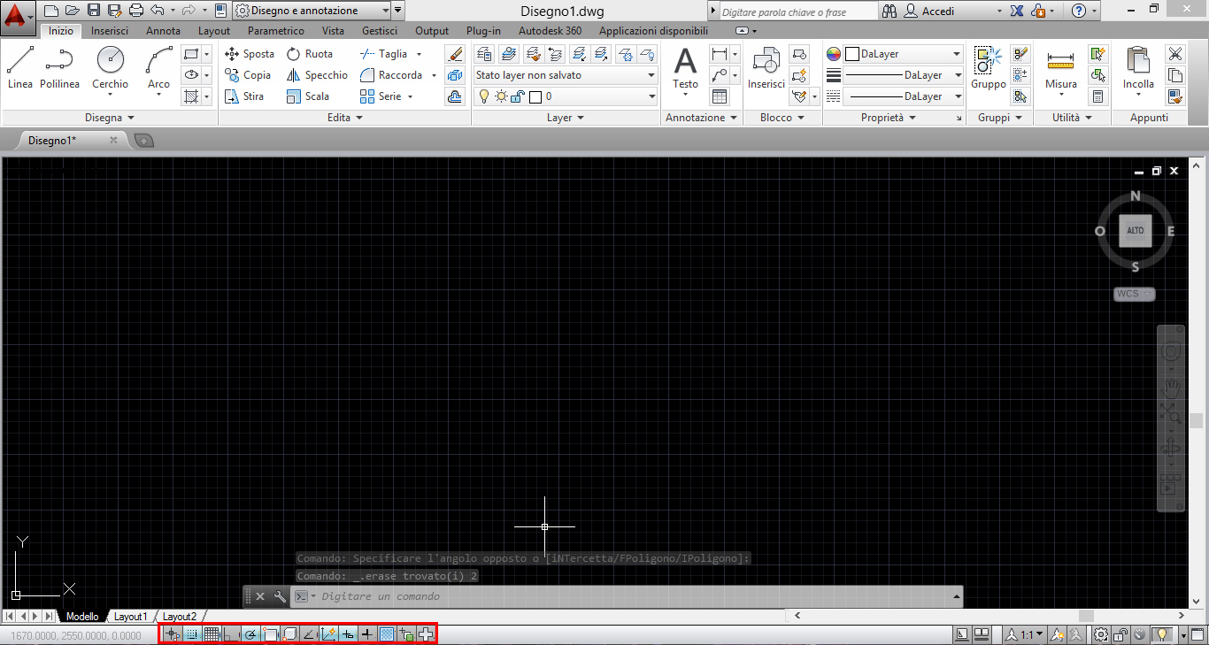The height and width of the screenshot is (645, 1209).
Task: Click the Testo text annotation tool
Action: (x=685, y=69)
